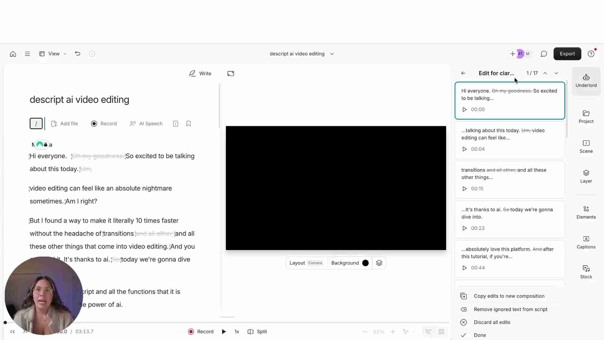Go to next edit with down chevron
Screen dimensions: 604x340
click(x=556, y=73)
